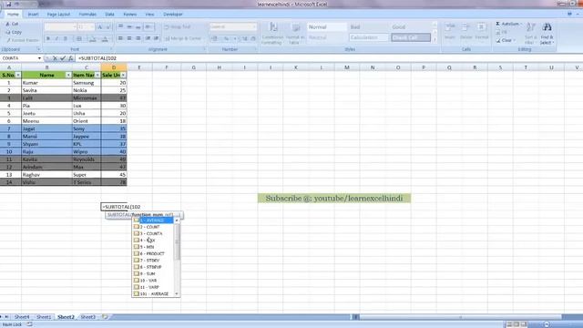This screenshot has width=583, height=328.
Task: Open the Font name dropdown
Action: click(x=75, y=26)
